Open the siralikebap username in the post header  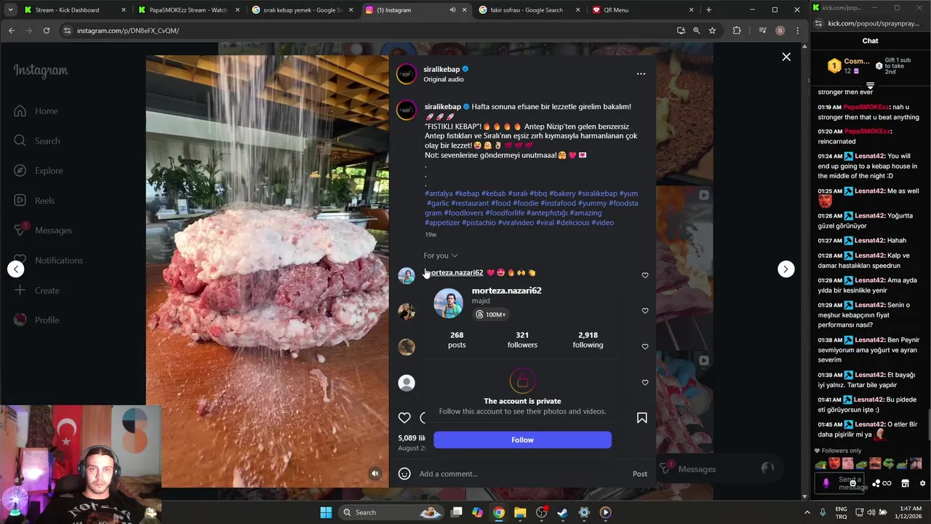441,69
